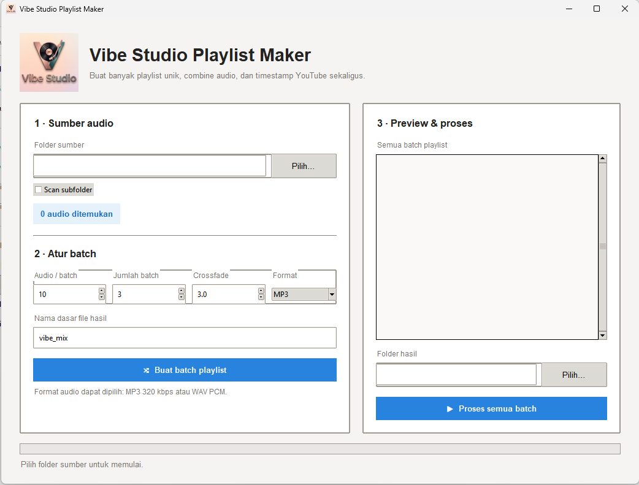Click the Nama dasar file hasil field
This screenshot has height=485, width=639.
(185, 337)
